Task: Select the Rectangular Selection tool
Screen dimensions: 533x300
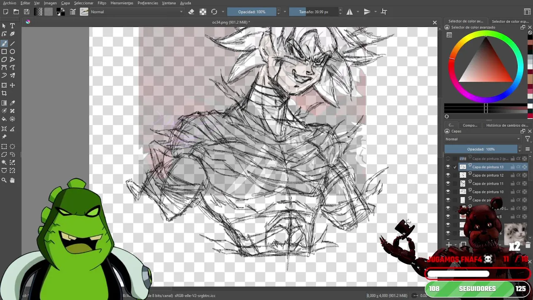Action: 4,147
